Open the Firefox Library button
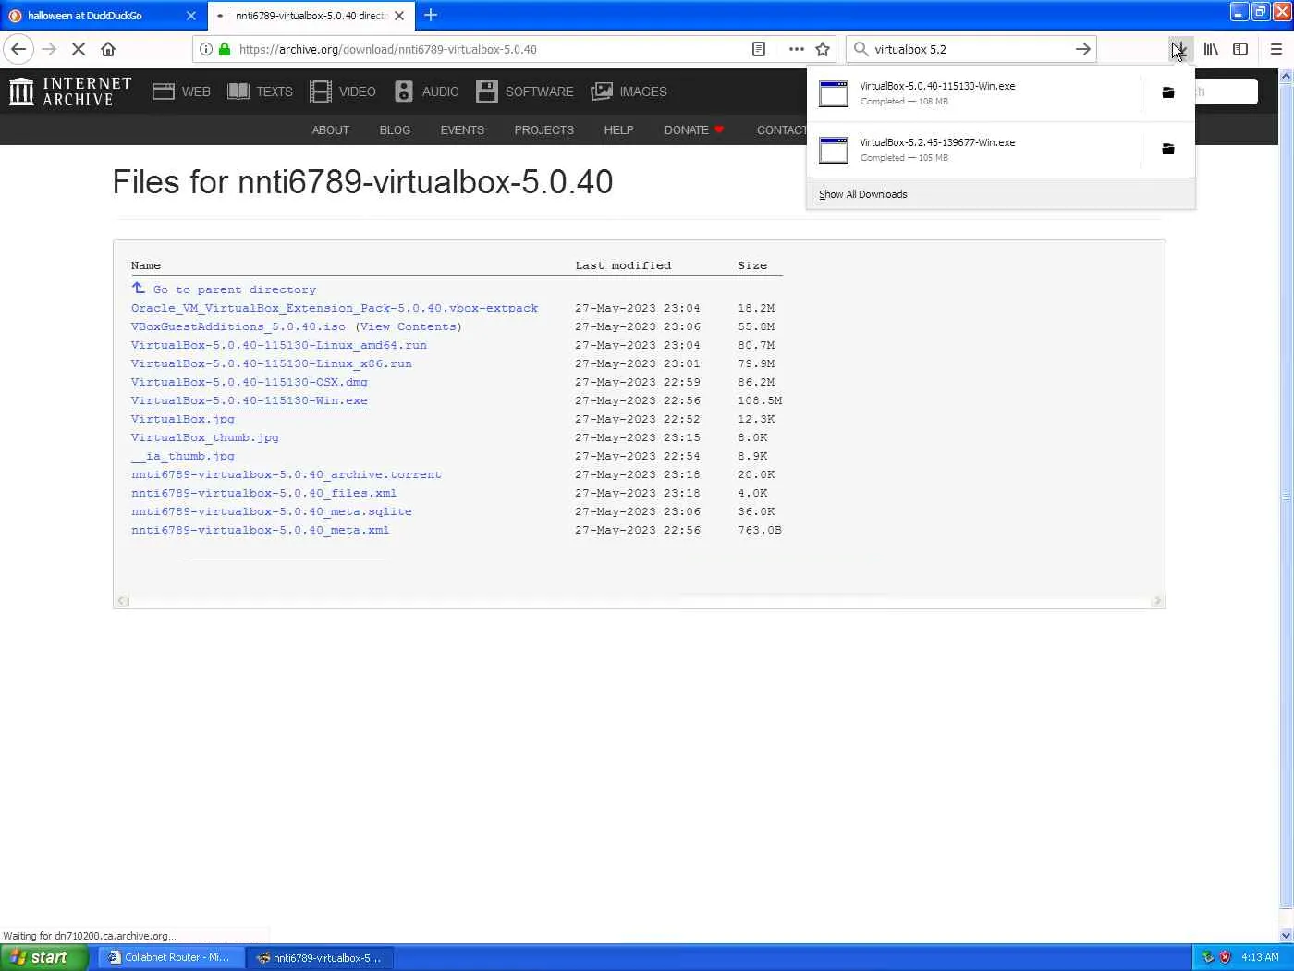 click(x=1211, y=49)
